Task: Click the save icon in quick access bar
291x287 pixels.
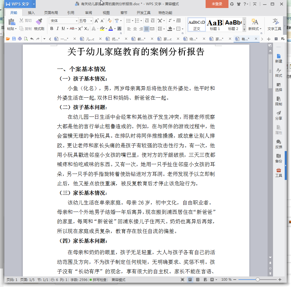Action: [x=14, y=39]
